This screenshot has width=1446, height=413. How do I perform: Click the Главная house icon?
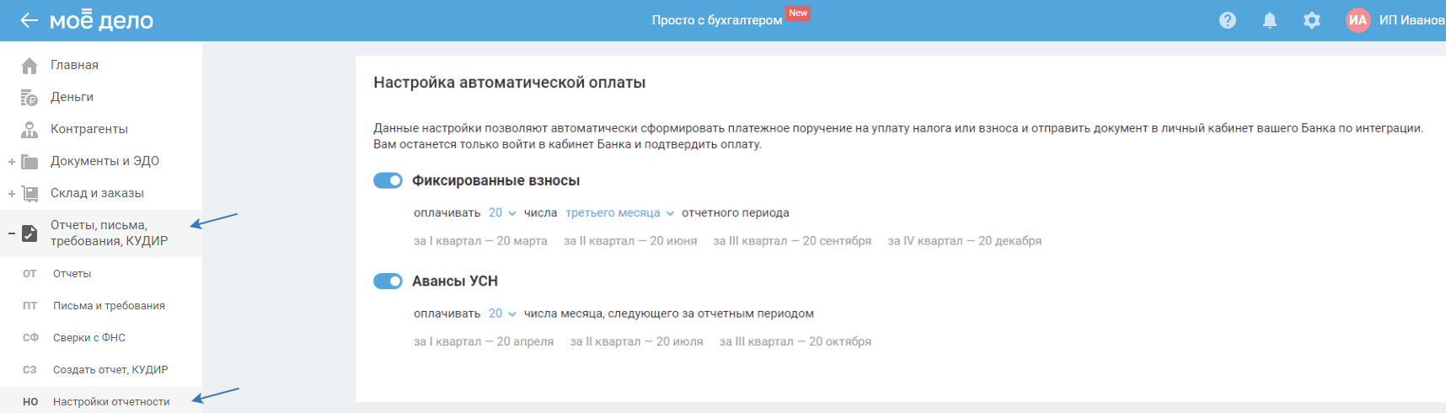(29, 65)
